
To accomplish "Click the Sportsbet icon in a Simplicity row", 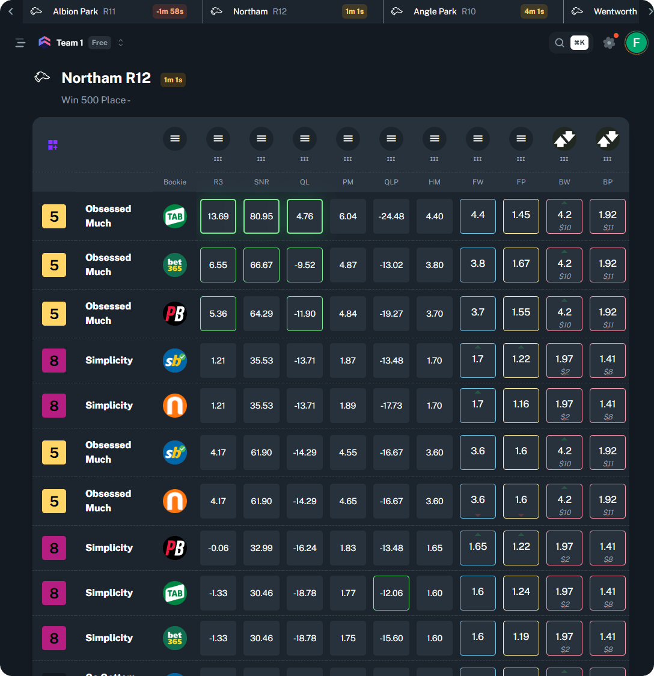I will point(175,360).
